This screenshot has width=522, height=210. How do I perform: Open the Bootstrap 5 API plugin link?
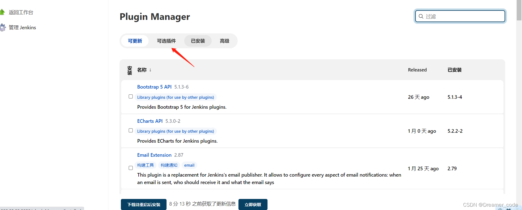coord(154,87)
